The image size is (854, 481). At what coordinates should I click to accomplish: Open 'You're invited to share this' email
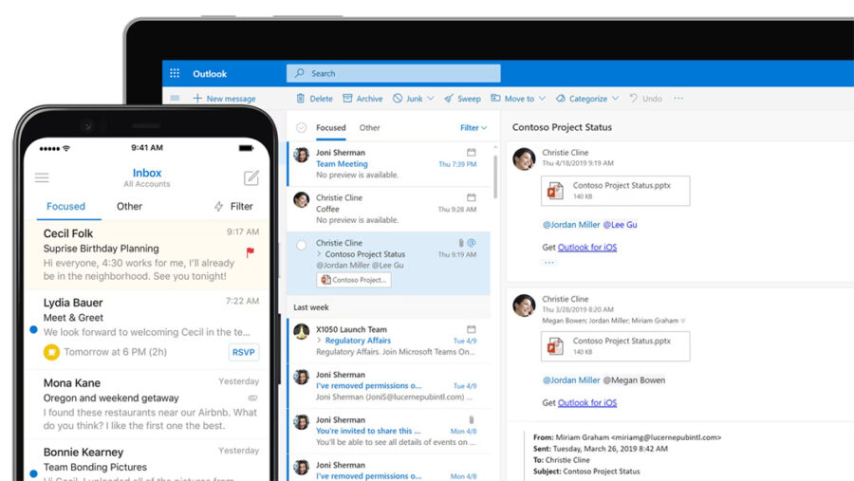point(389,431)
